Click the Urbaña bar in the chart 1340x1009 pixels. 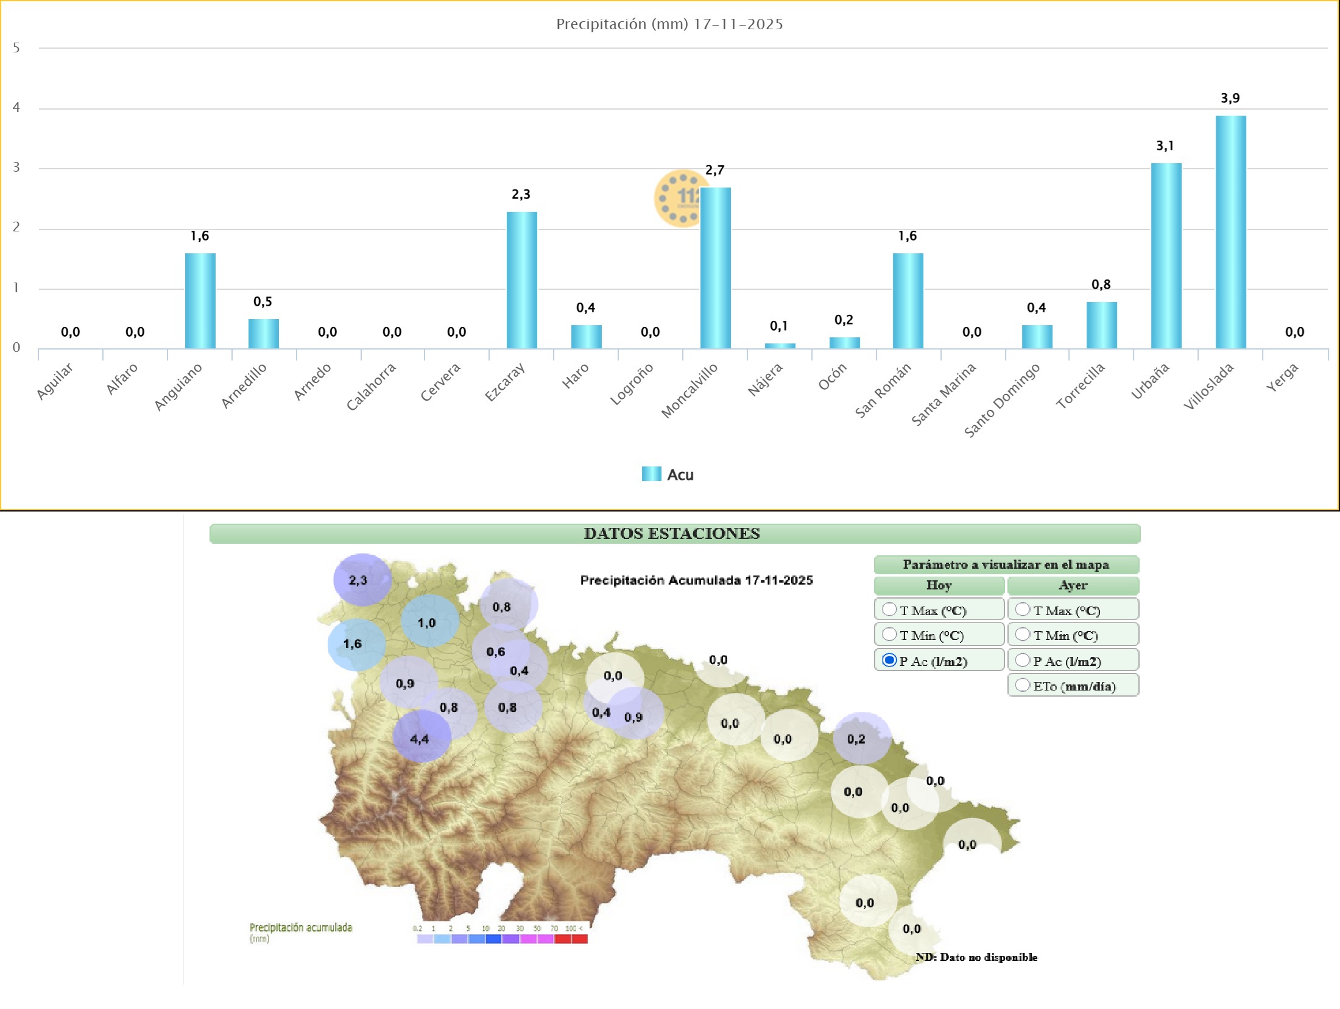[1166, 256]
